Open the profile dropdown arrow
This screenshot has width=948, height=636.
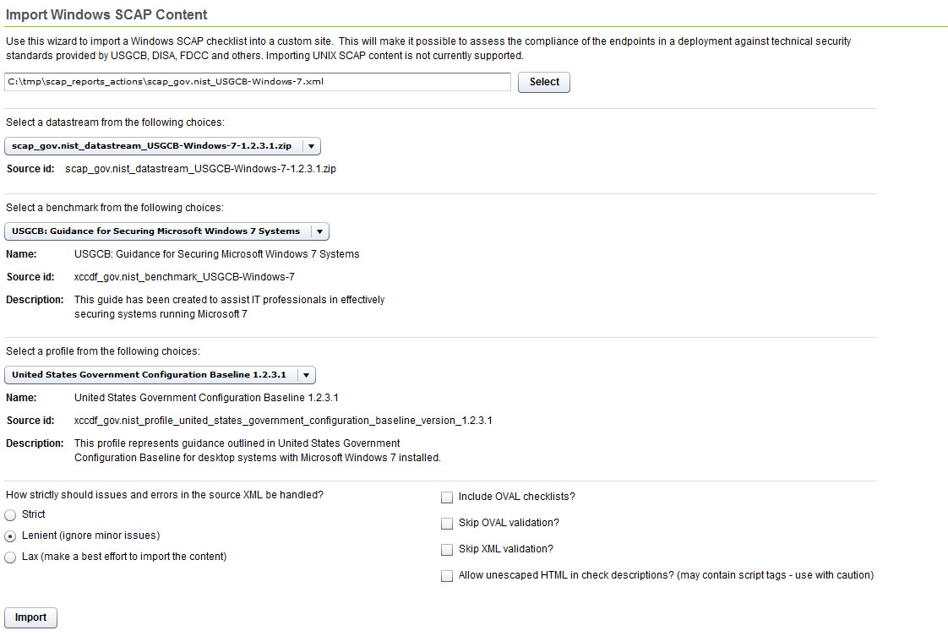coord(306,375)
